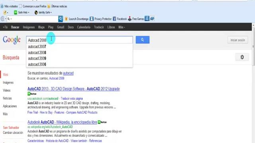Open Play from Google bar
The image size is (255, 143).
pyautogui.click(x=51, y=27)
